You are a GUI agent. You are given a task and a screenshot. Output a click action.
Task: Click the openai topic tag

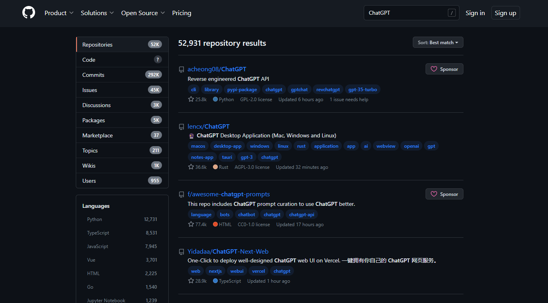pyautogui.click(x=411, y=146)
